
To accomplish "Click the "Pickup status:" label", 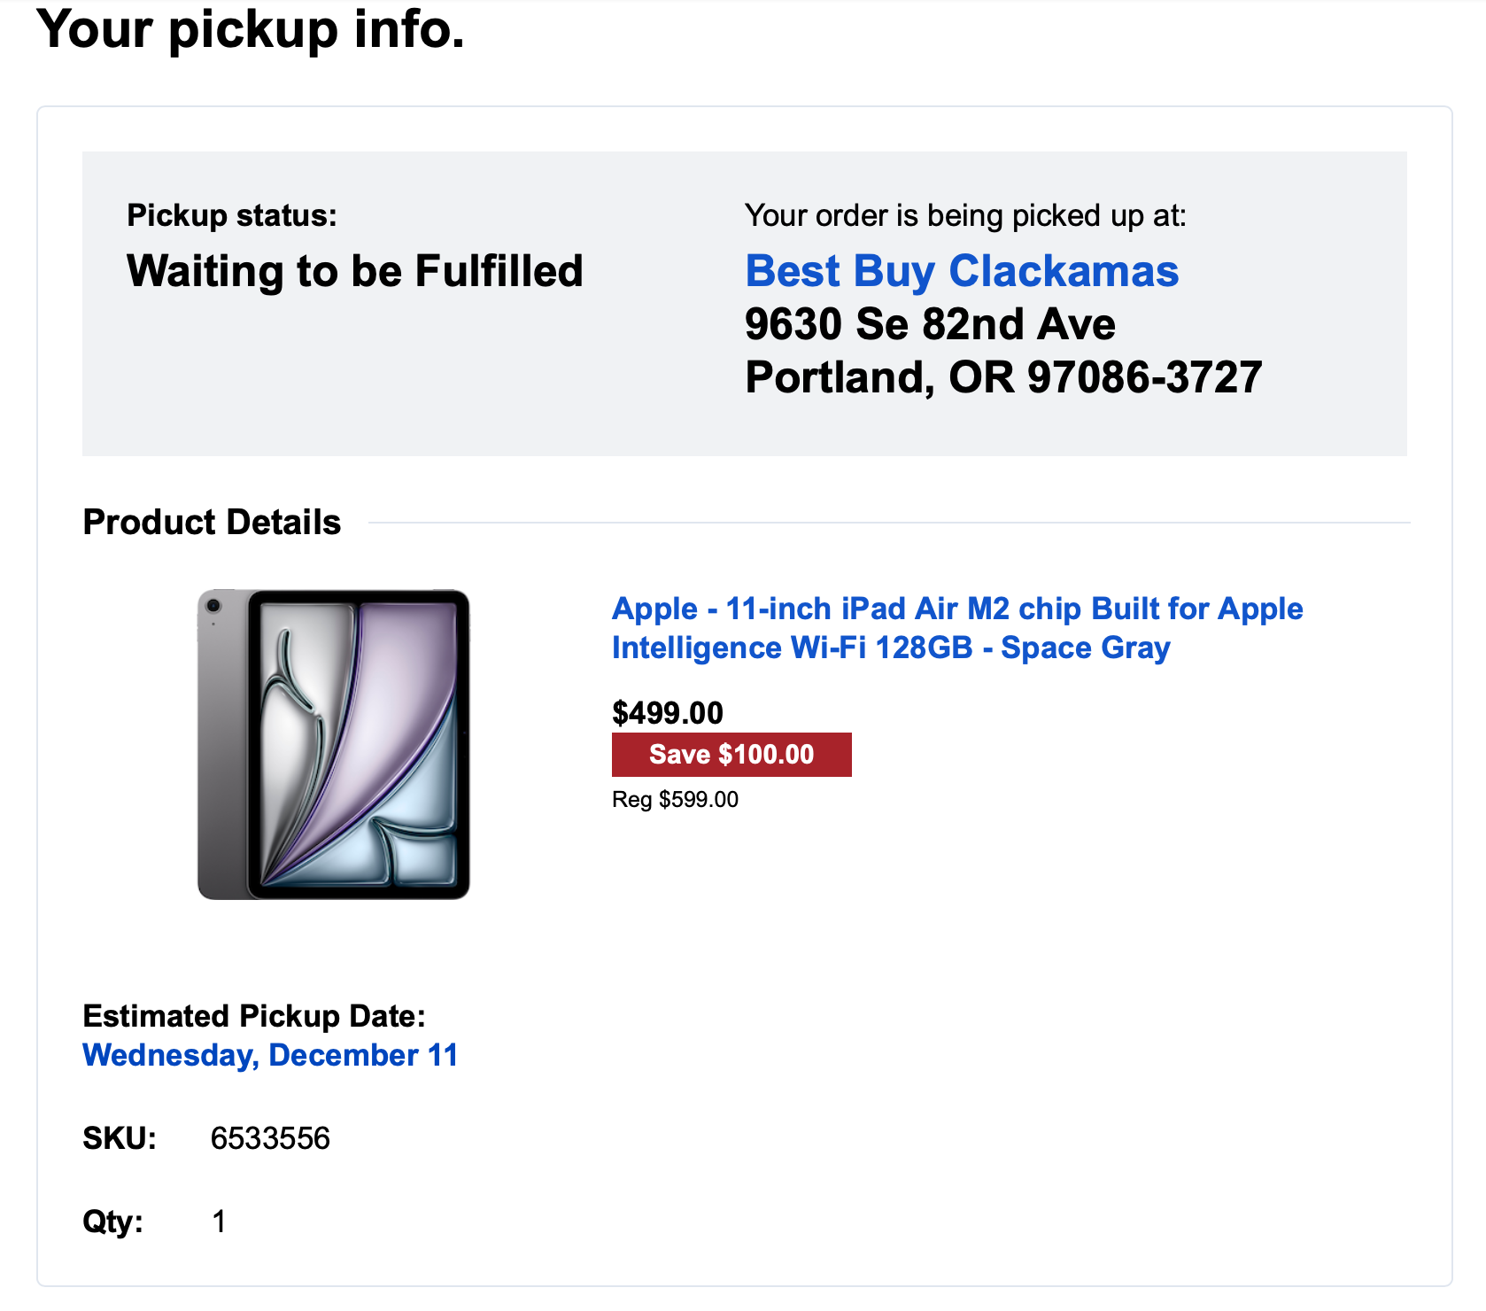I will tap(232, 215).
